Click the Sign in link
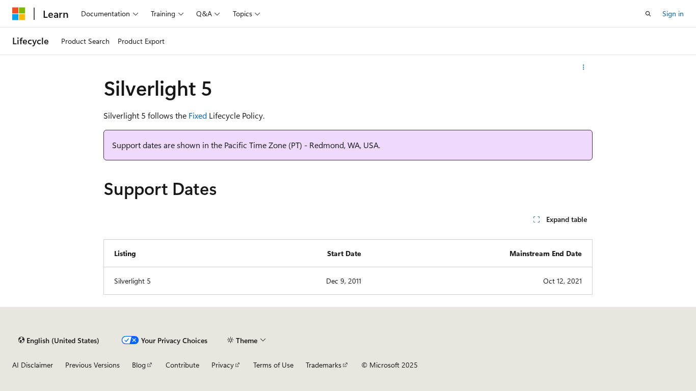This screenshot has width=696, height=391. point(673,14)
